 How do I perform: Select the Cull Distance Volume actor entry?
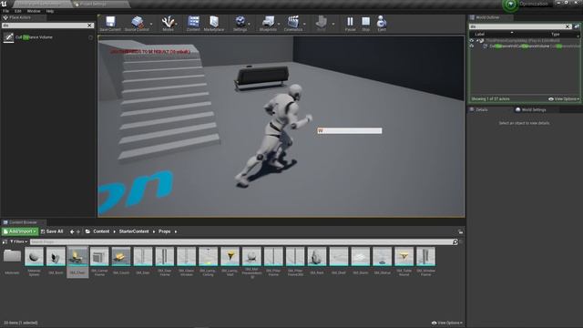pos(47,37)
